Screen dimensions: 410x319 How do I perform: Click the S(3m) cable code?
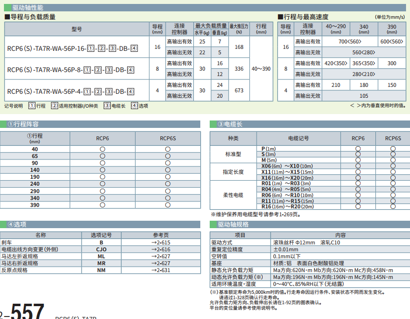click(x=269, y=154)
